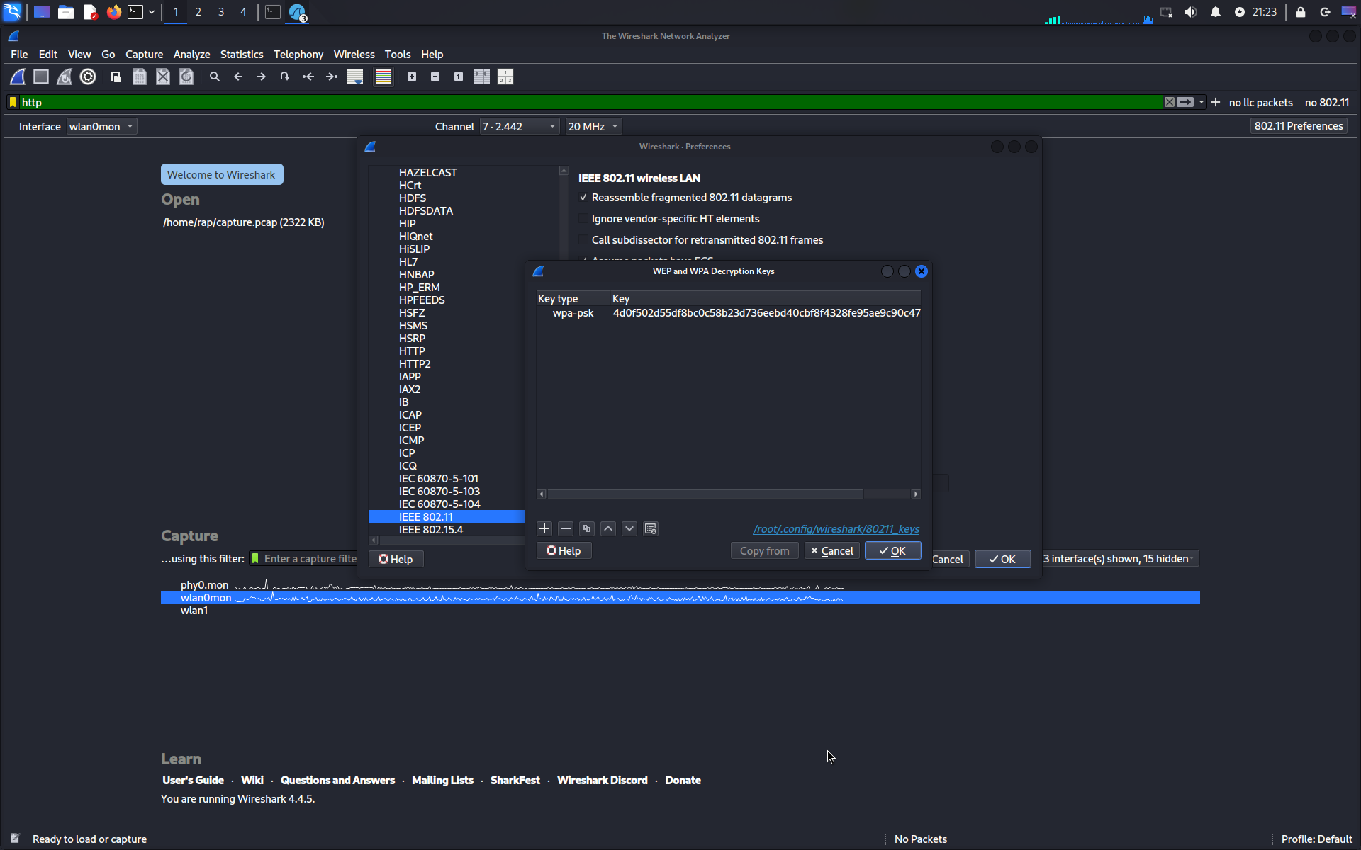This screenshot has height=850, width=1361.
Task: Remove the selected decryption key entry
Action: pyautogui.click(x=566, y=529)
